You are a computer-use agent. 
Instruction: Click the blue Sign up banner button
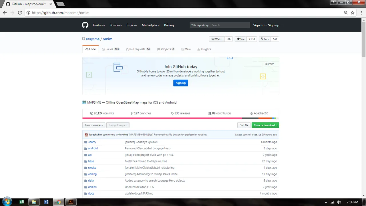(181, 83)
